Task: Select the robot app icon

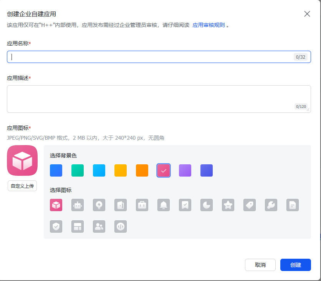Action: click(78, 205)
